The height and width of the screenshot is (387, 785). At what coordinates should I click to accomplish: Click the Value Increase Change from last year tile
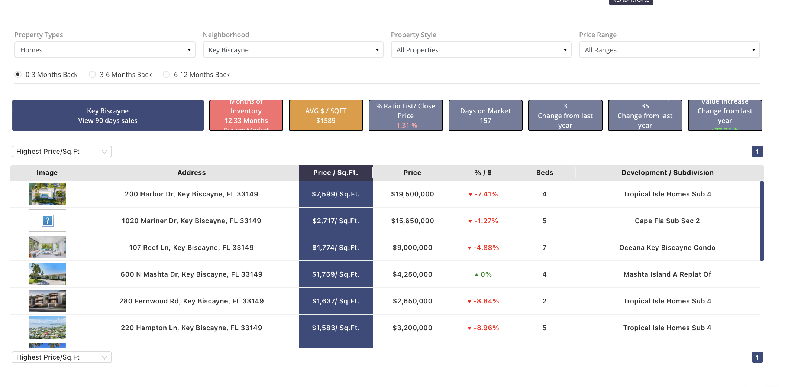point(725,116)
